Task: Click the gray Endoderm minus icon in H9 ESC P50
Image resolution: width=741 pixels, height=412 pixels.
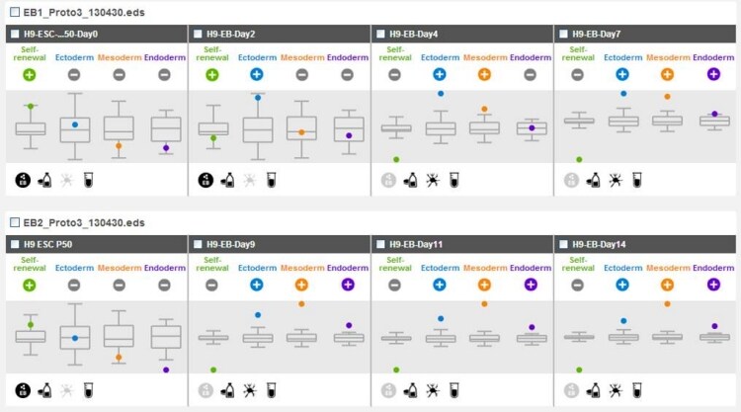Action: 164,285
